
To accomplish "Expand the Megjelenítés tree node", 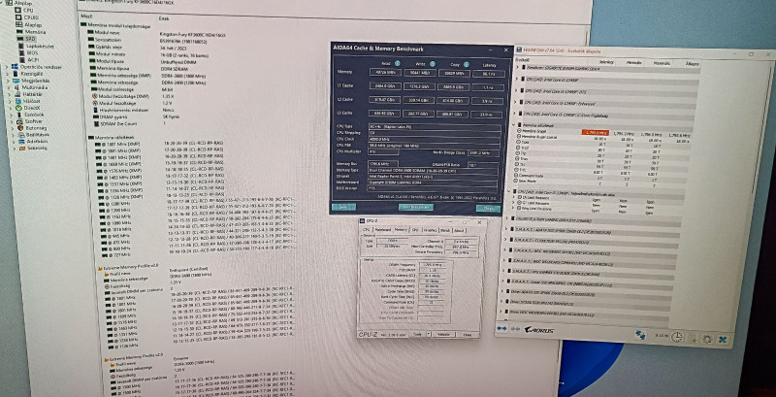I will [x=8, y=81].
